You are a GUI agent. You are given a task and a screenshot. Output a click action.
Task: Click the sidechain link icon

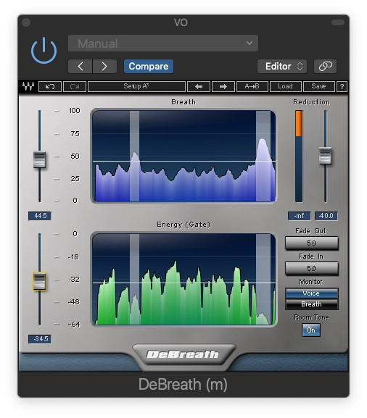tap(326, 66)
